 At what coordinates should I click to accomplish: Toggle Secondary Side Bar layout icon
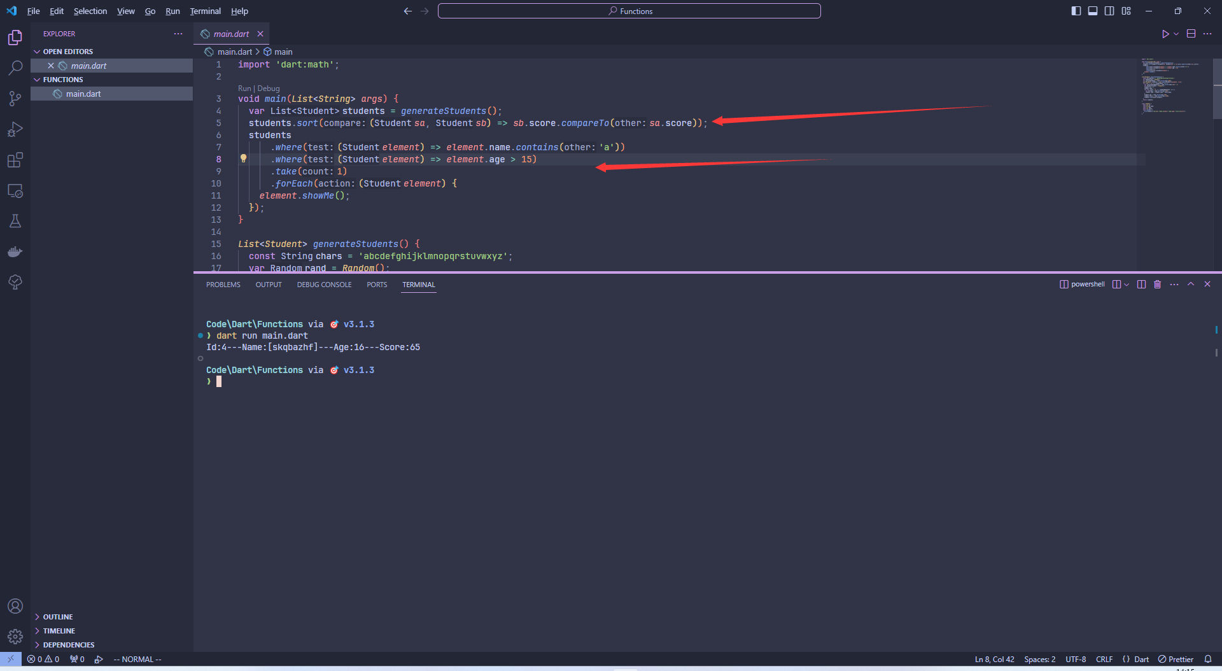1109,11
